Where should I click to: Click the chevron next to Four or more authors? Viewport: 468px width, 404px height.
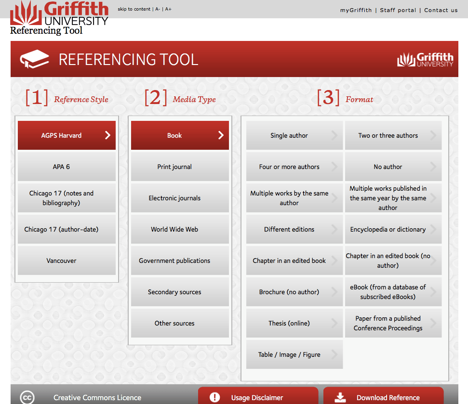(x=334, y=167)
